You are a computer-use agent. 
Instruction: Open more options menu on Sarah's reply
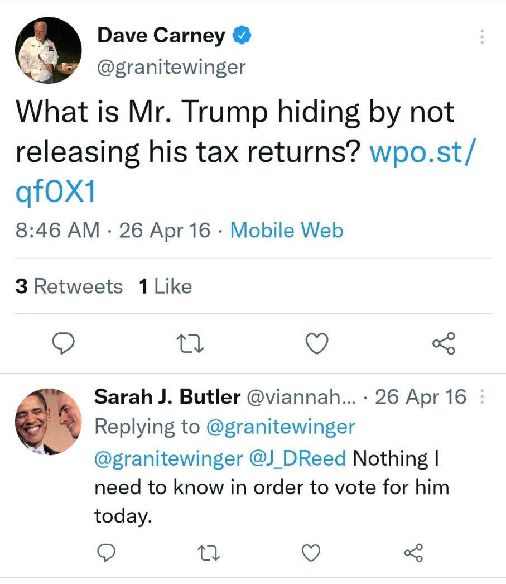[482, 398]
